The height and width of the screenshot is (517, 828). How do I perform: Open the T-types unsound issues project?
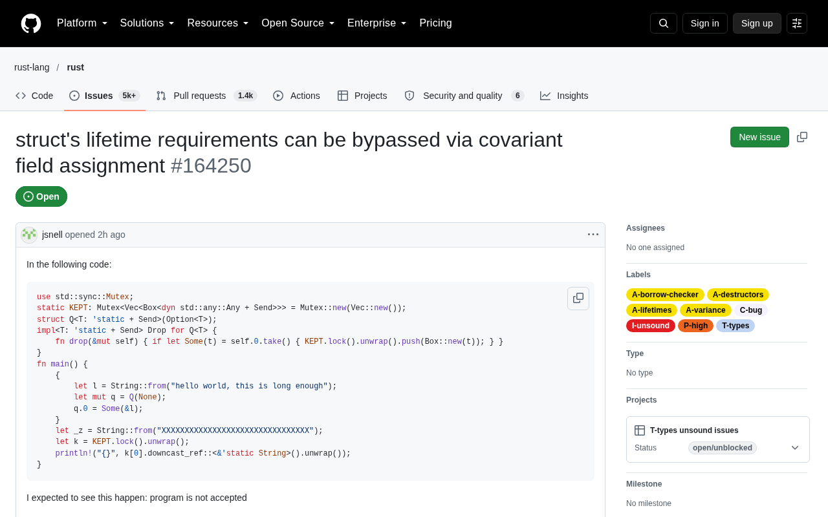point(694,430)
